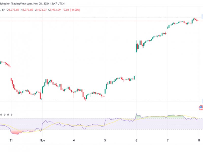
Task: Click the indicator values 0 0 0 0
Action: 6,115
